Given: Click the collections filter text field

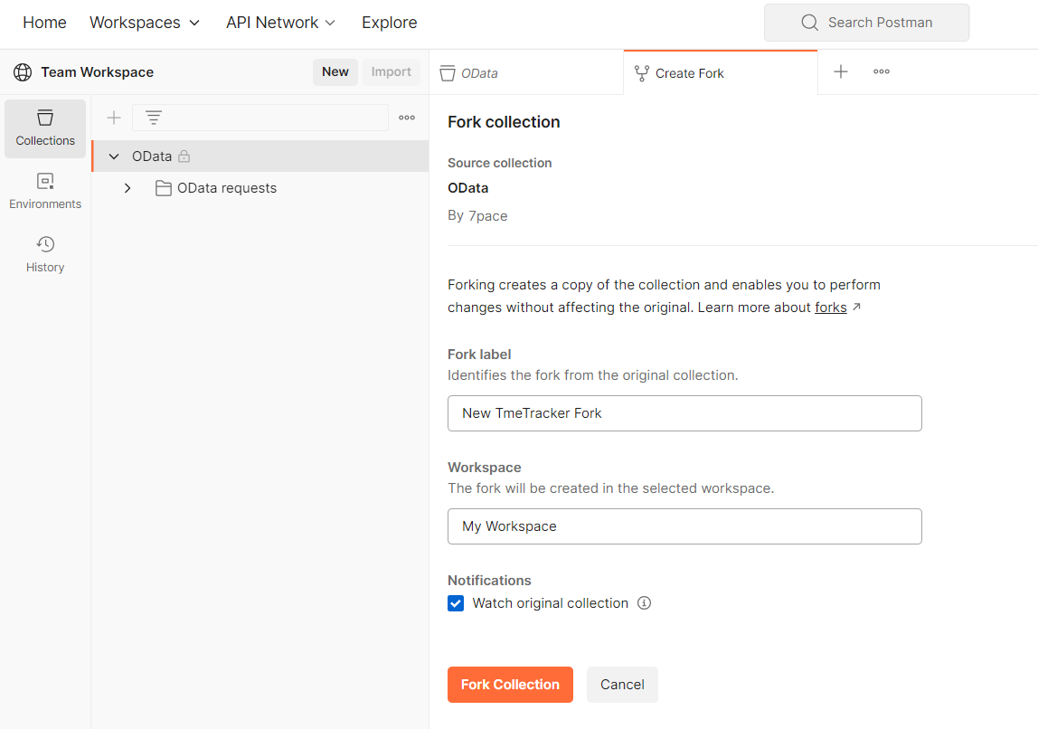Looking at the screenshot, I should (260, 118).
